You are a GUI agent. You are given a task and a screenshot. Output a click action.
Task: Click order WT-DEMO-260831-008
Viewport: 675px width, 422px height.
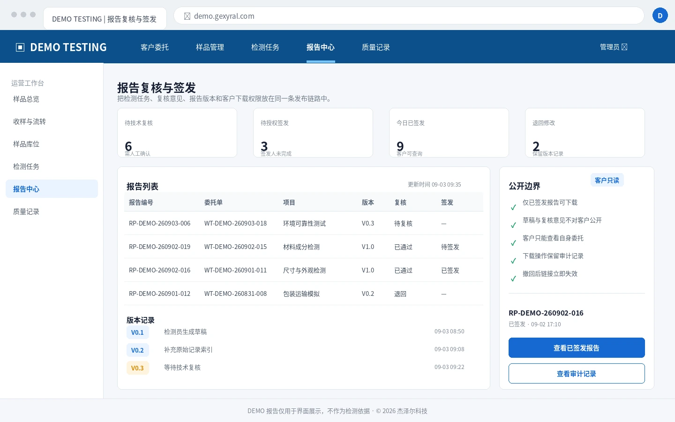(235, 294)
